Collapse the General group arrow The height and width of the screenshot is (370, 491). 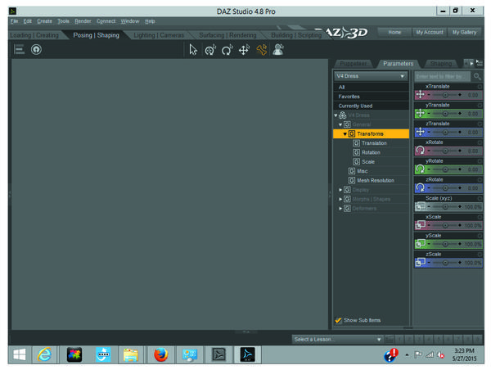[x=340, y=124]
